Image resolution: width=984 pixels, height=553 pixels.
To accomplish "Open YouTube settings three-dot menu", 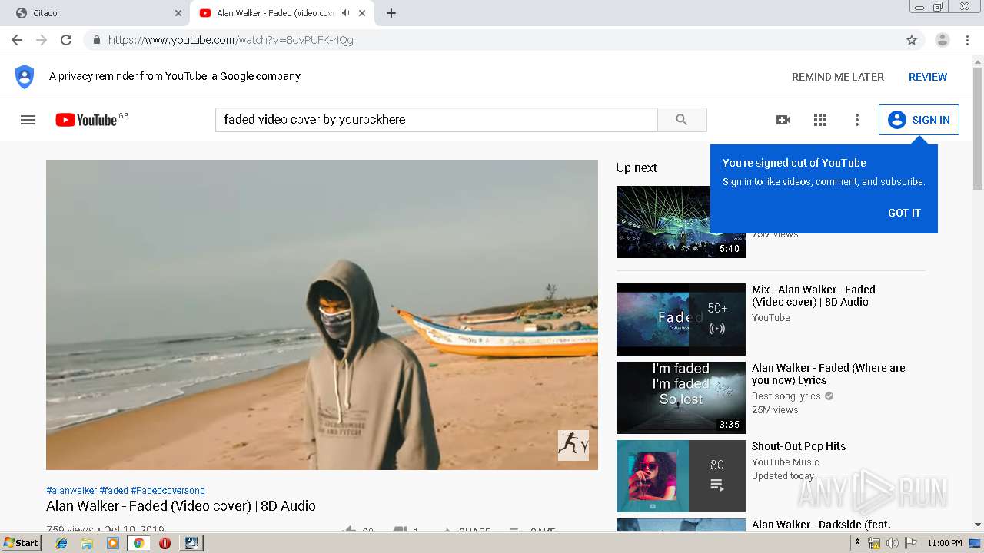I will 857,120.
